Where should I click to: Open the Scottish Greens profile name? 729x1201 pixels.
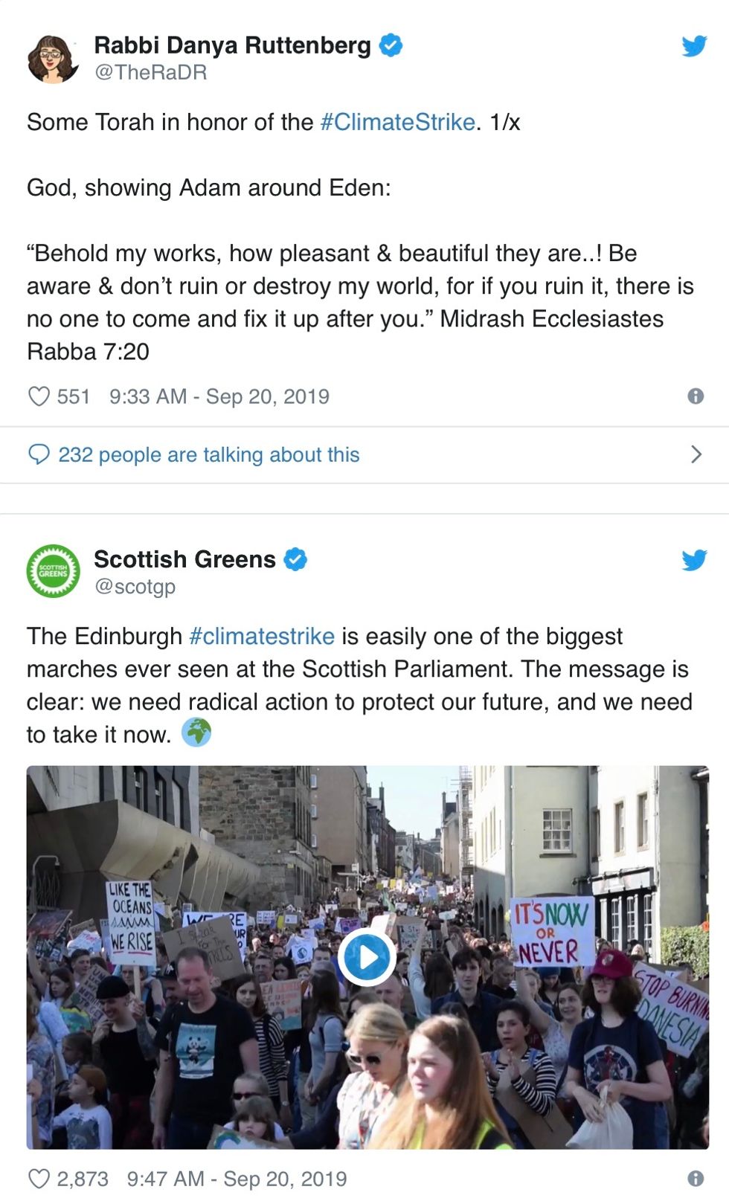tap(184, 559)
